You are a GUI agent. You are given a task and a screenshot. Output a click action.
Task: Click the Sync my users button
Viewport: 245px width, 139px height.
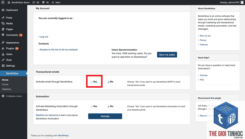click(167, 55)
